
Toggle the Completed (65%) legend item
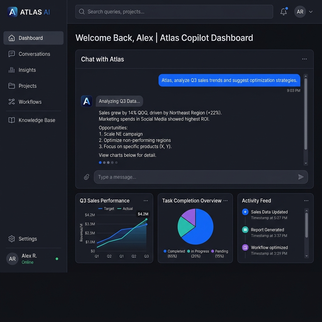click(x=174, y=254)
